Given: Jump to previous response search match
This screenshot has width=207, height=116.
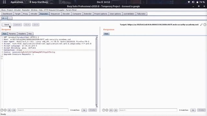Looking at the screenshot, I should coord(111,110).
